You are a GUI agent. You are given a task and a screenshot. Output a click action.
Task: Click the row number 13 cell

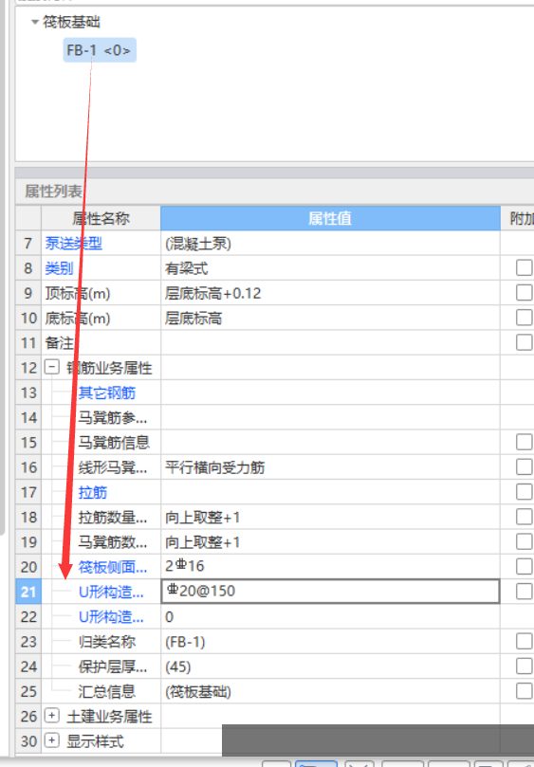(28, 393)
